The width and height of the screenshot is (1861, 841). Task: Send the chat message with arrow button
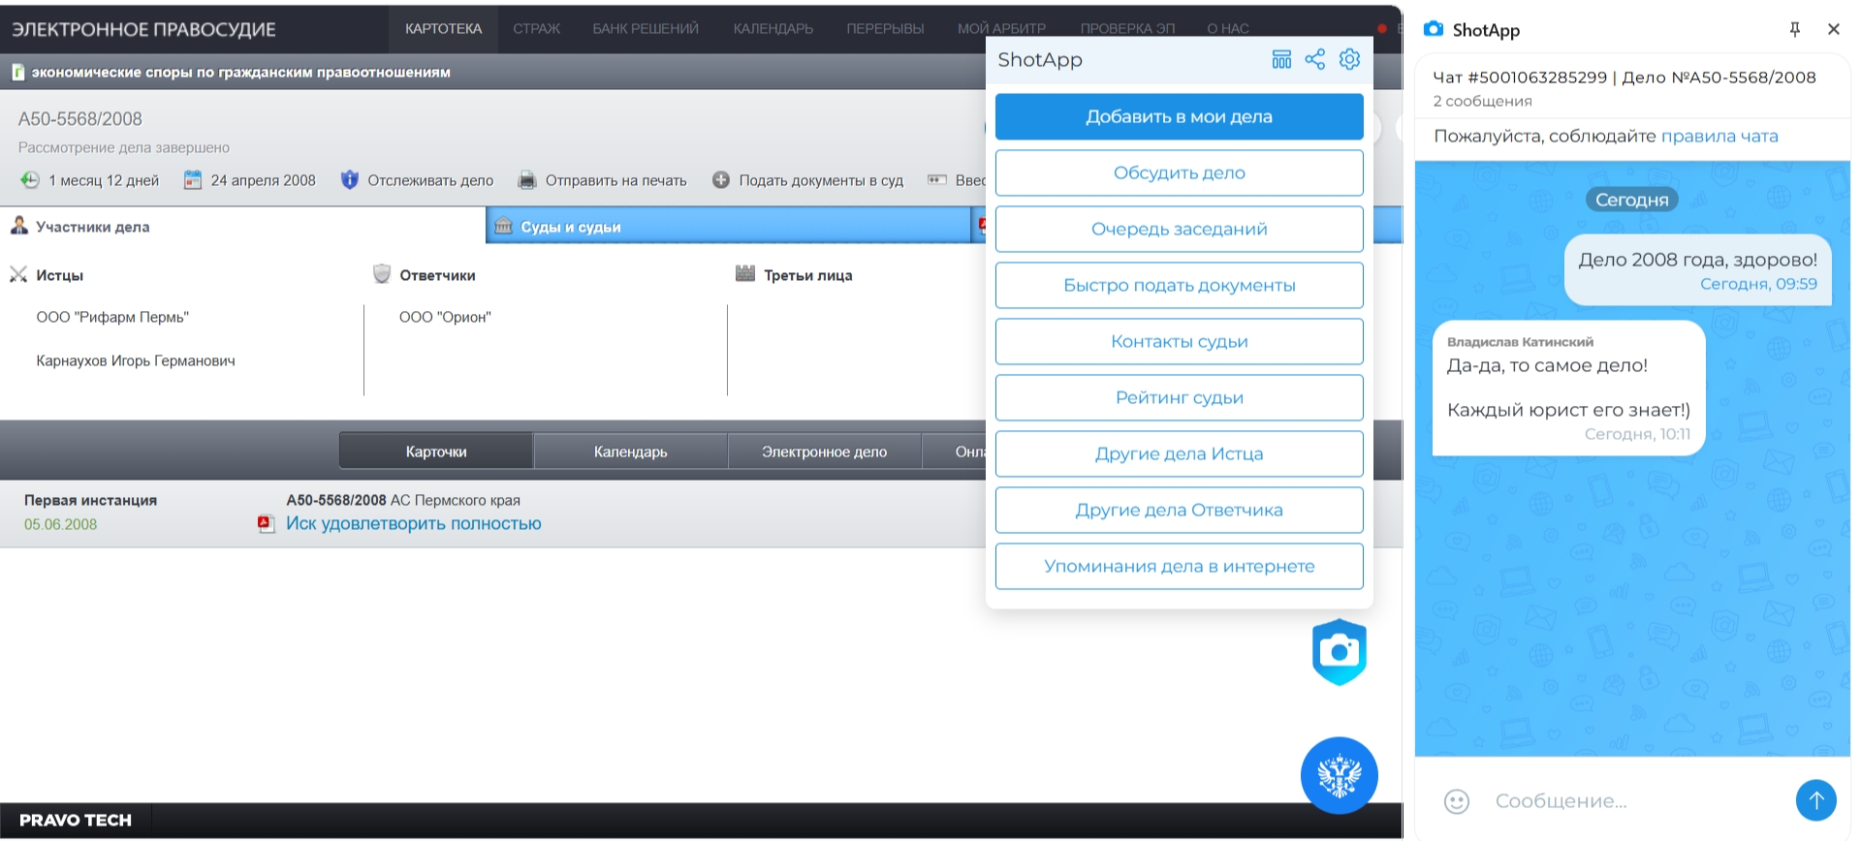pyautogui.click(x=1815, y=800)
